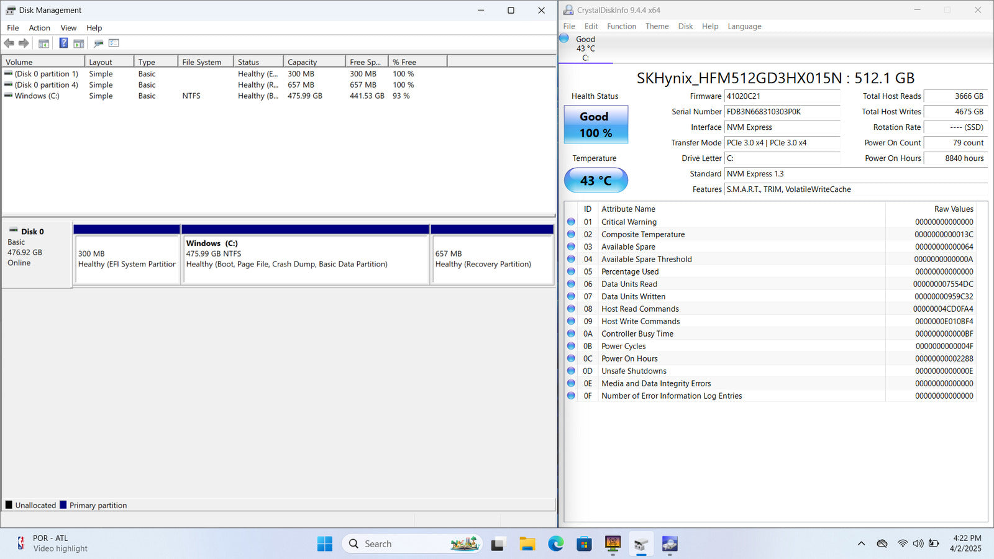Click the disk drive connection toolbar icon

point(98,43)
